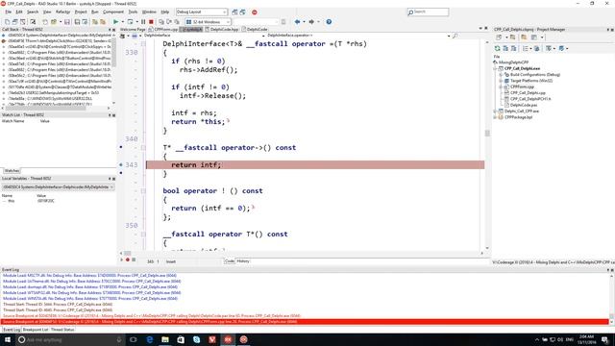This screenshot has height=346, width=615.
Task: Collapse the code fold at bool operator !
Action: pyautogui.click(x=143, y=191)
